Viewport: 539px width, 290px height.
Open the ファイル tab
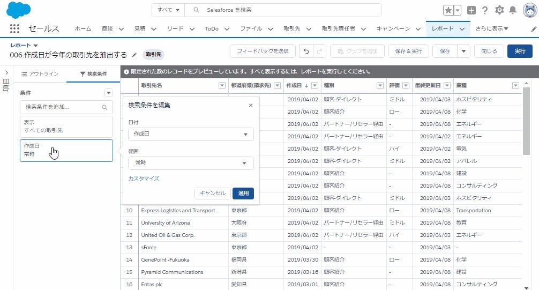[251, 28]
